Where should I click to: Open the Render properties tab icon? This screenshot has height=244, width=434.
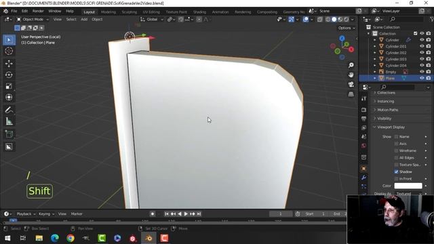(363, 110)
